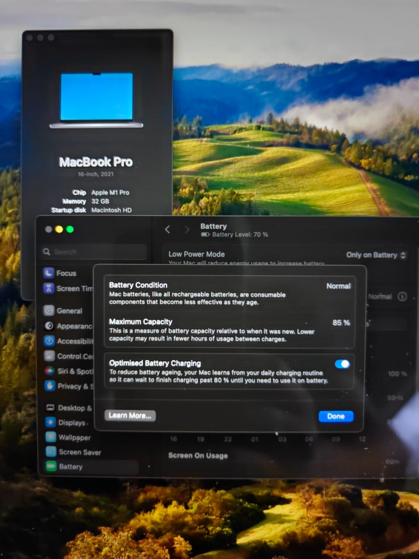Click the Search field in Settings
Viewport: 419px width, 559px height.
94,252
